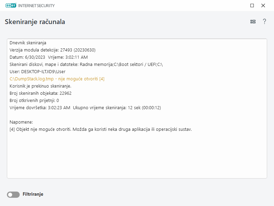Image resolution: width=274 pixels, height=206 pixels.
Task: Select the 'Broj skeniranih objekata: 22962' line
Action: 40,93
